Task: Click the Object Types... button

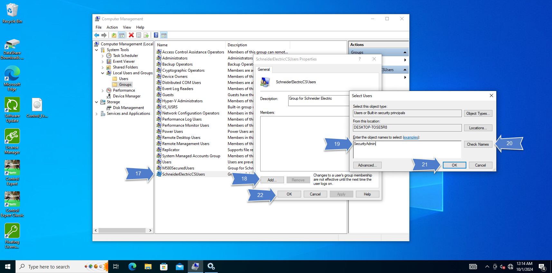Action: (x=478, y=114)
